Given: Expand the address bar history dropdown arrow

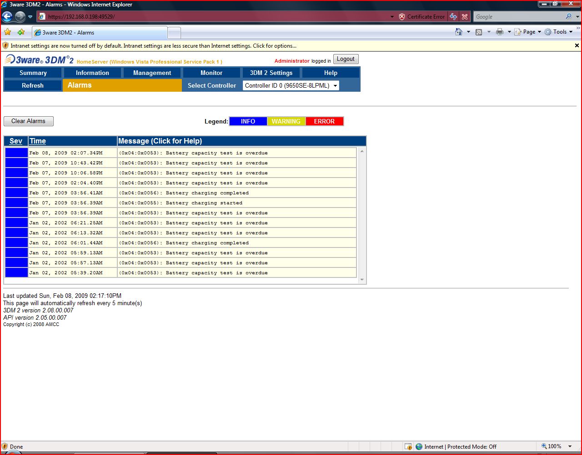Looking at the screenshot, I should [x=392, y=17].
